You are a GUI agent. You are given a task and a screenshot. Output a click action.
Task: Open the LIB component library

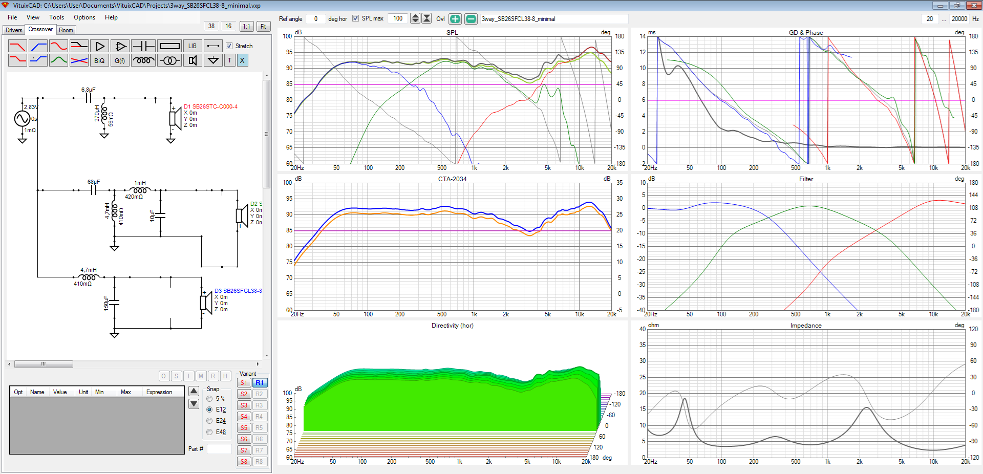(x=193, y=46)
